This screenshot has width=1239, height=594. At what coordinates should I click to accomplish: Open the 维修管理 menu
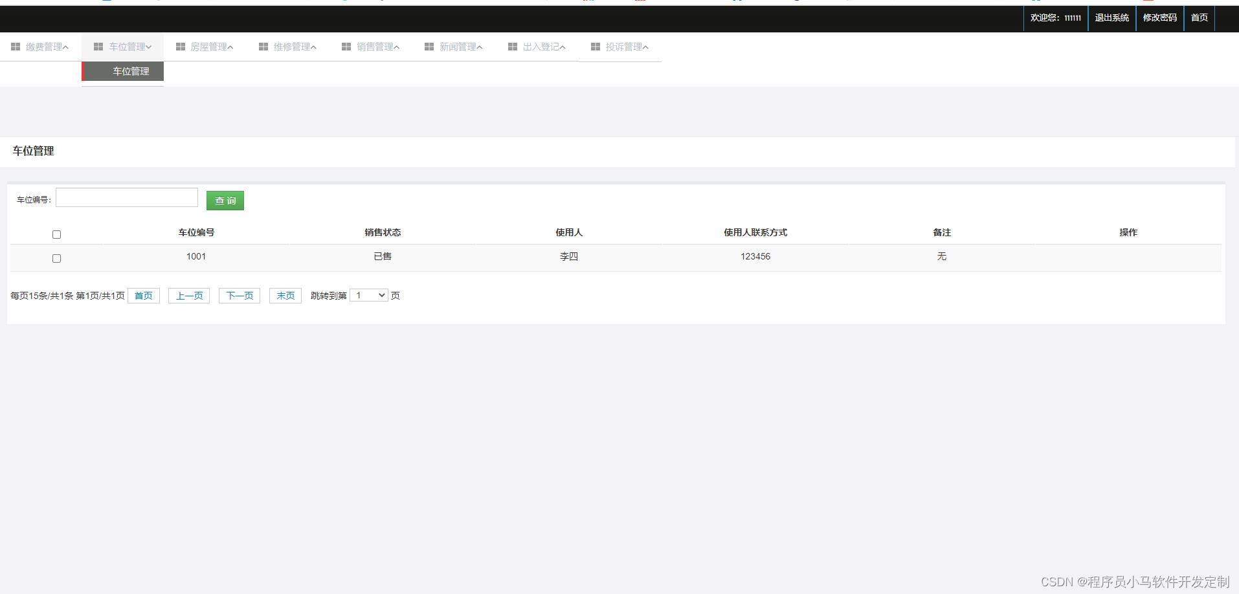coord(293,46)
